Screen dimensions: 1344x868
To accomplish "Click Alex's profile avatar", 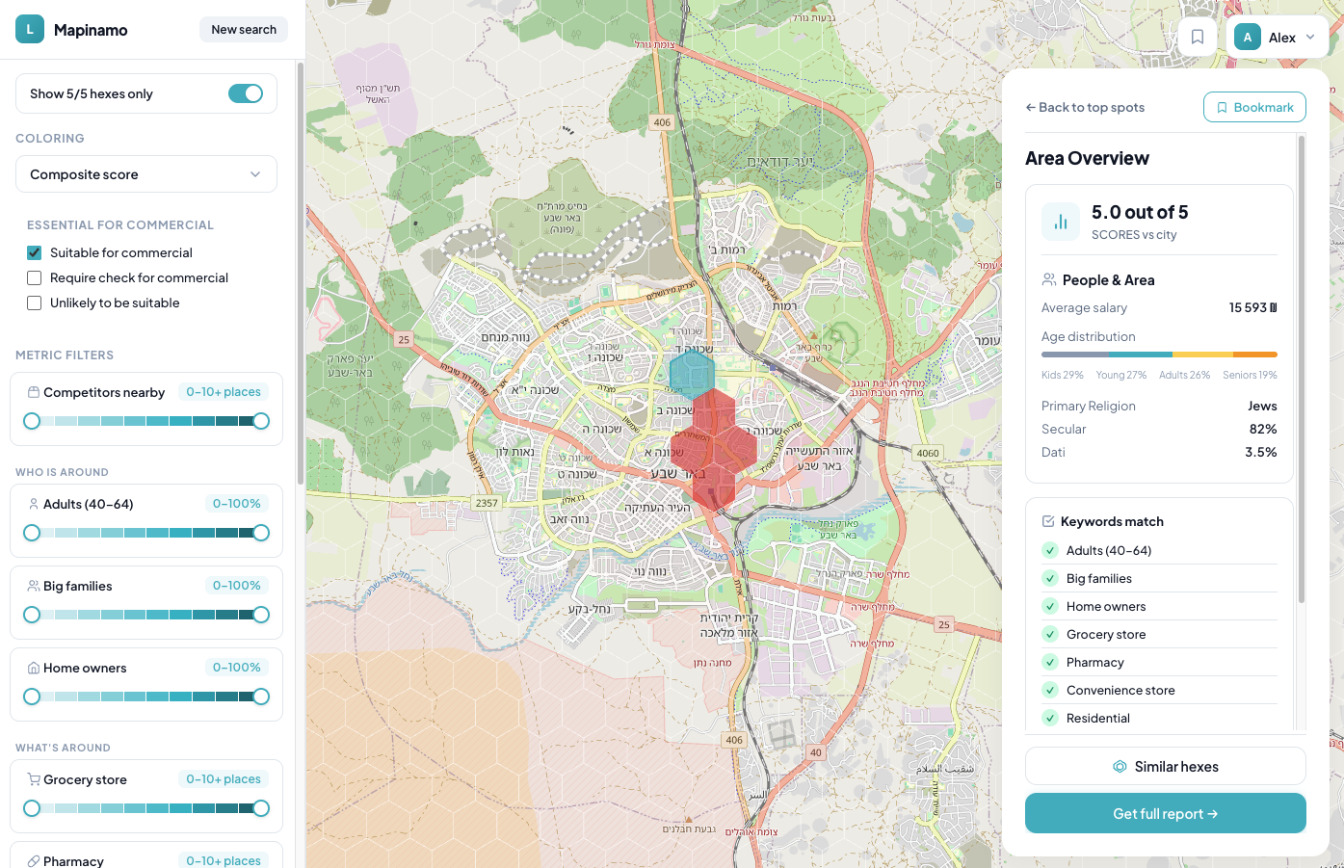I will coord(1248,38).
